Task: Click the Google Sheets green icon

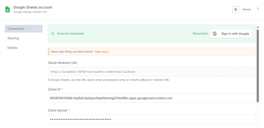Action: (x=7, y=10)
